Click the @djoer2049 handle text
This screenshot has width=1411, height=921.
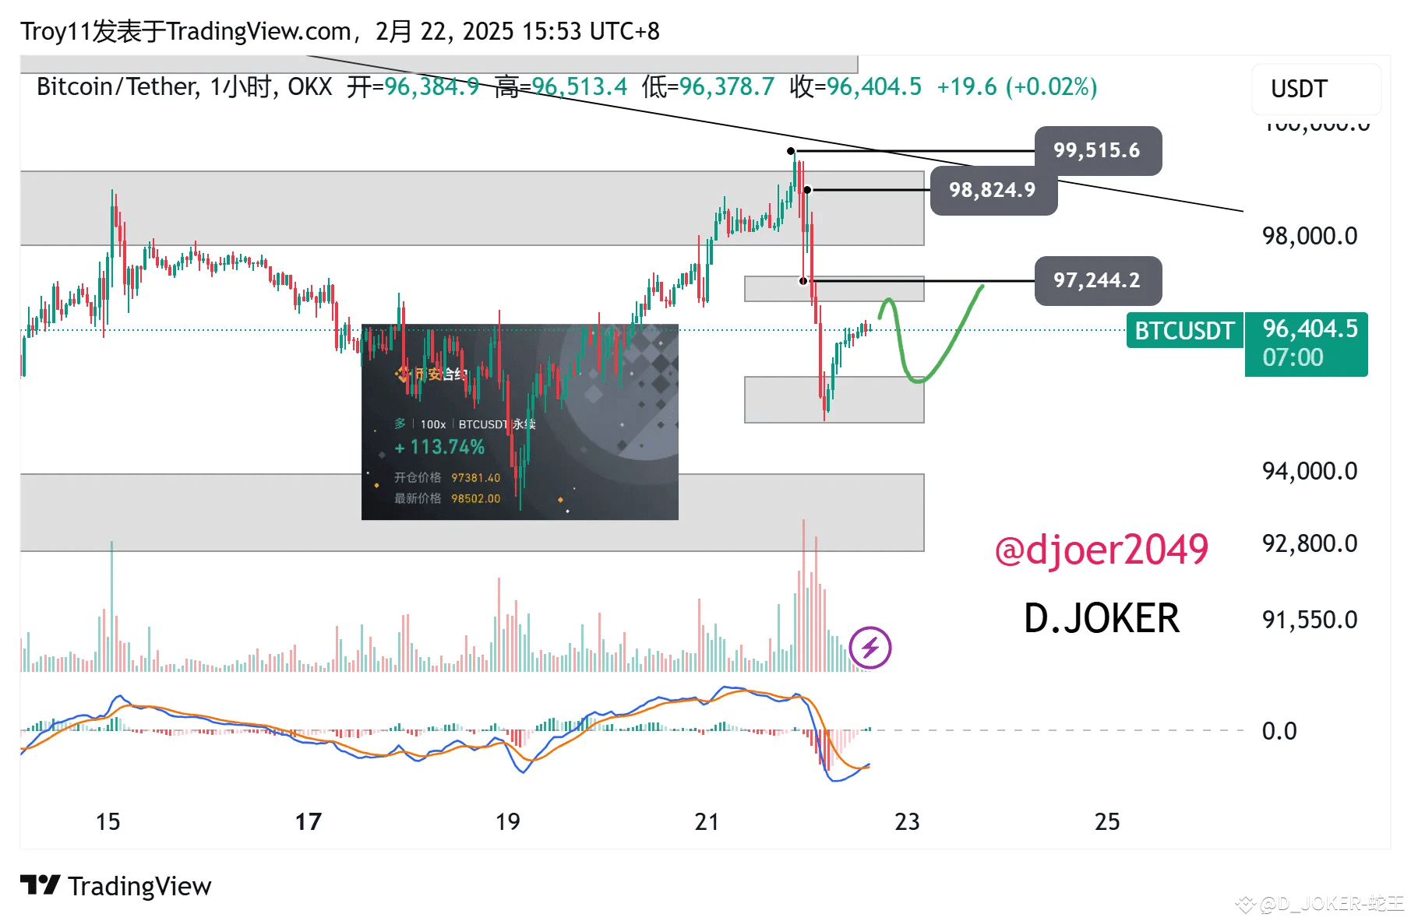pyautogui.click(x=1102, y=550)
